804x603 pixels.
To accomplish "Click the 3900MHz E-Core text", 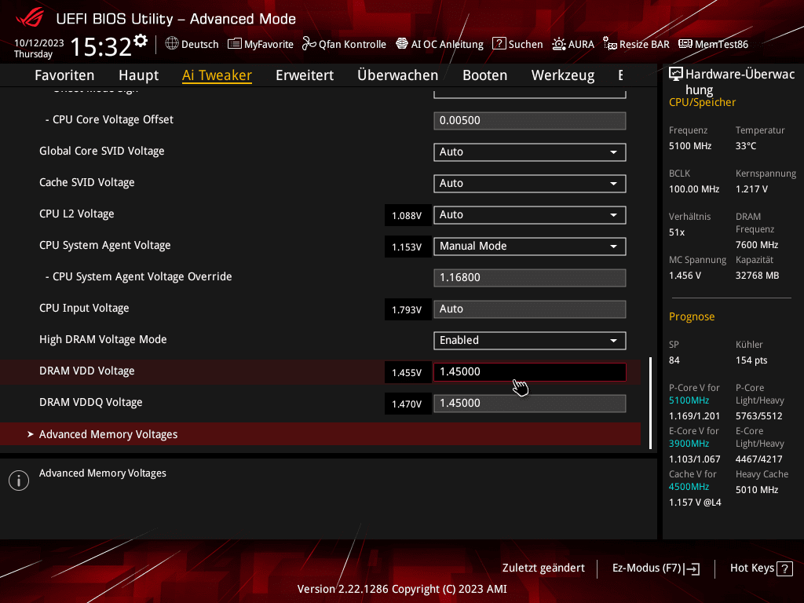I will 689,444.
